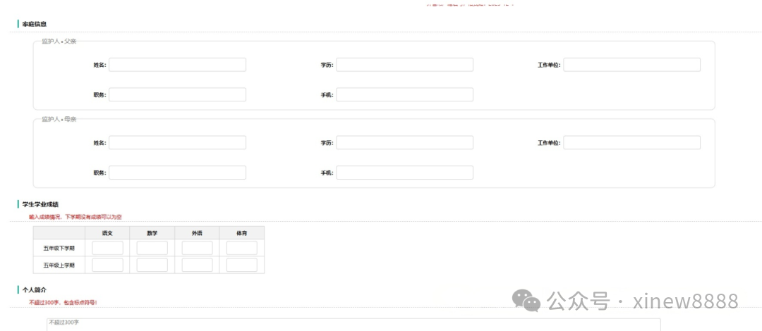Select mother's 姓名 name input field

pos(177,142)
